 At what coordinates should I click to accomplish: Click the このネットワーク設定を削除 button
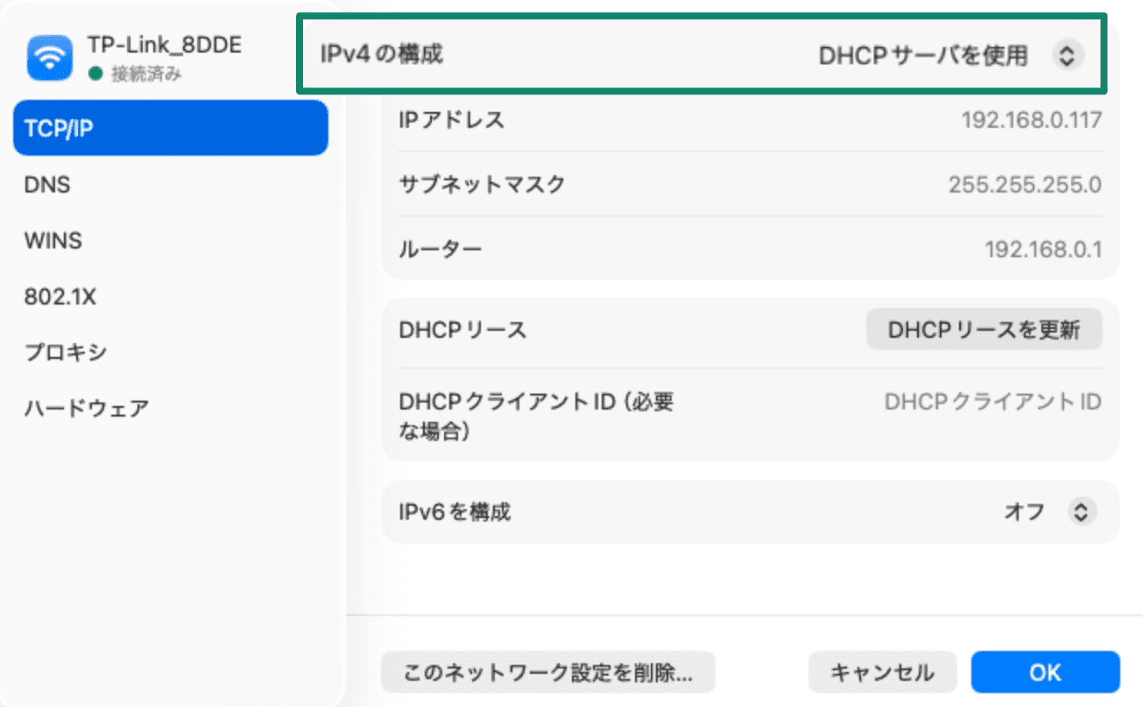(x=547, y=672)
